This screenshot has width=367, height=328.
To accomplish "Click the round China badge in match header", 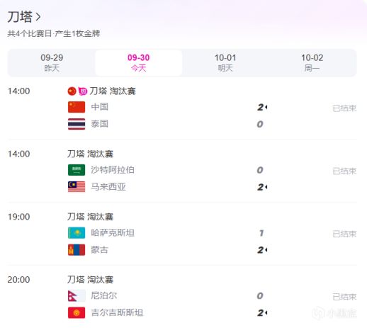I will (x=72, y=91).
